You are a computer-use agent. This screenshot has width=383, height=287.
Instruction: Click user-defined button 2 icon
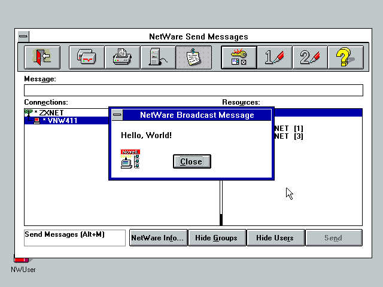[310, 57]
